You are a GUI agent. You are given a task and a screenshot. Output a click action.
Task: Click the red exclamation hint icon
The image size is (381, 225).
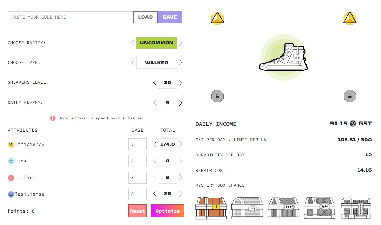[x=53, y=118]
